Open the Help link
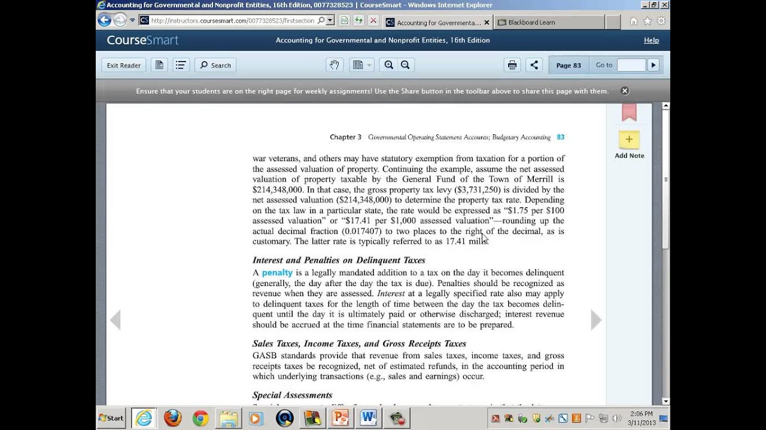The image size is (766, 430). tap(651, 41)
